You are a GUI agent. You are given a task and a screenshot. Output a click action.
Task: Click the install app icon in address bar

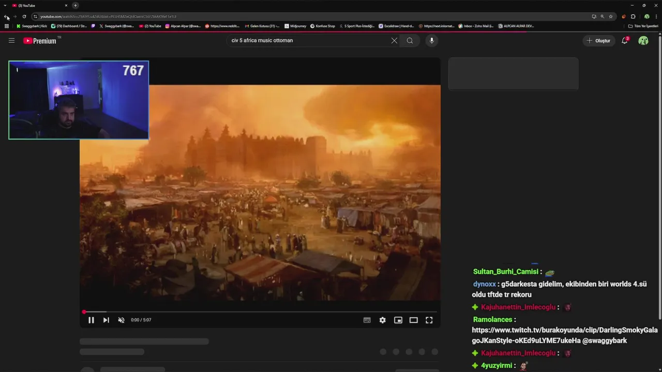coord(594,17)
